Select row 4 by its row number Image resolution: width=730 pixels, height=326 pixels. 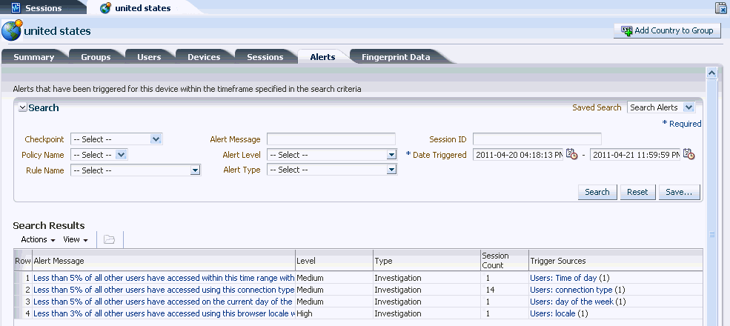point(27,313)
